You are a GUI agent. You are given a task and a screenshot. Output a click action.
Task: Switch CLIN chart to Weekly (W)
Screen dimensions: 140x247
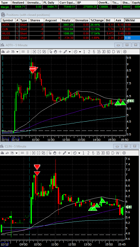118,153
